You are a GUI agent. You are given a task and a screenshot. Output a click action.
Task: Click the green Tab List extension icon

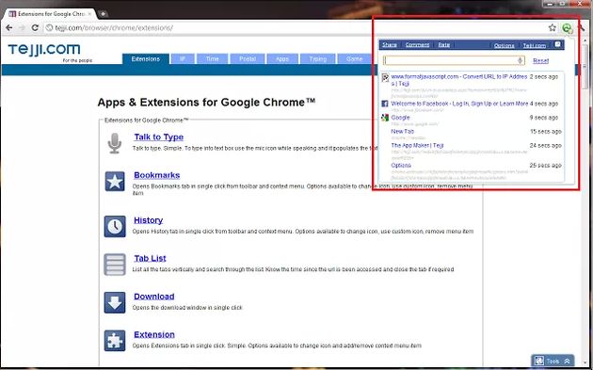coord(567,28)
